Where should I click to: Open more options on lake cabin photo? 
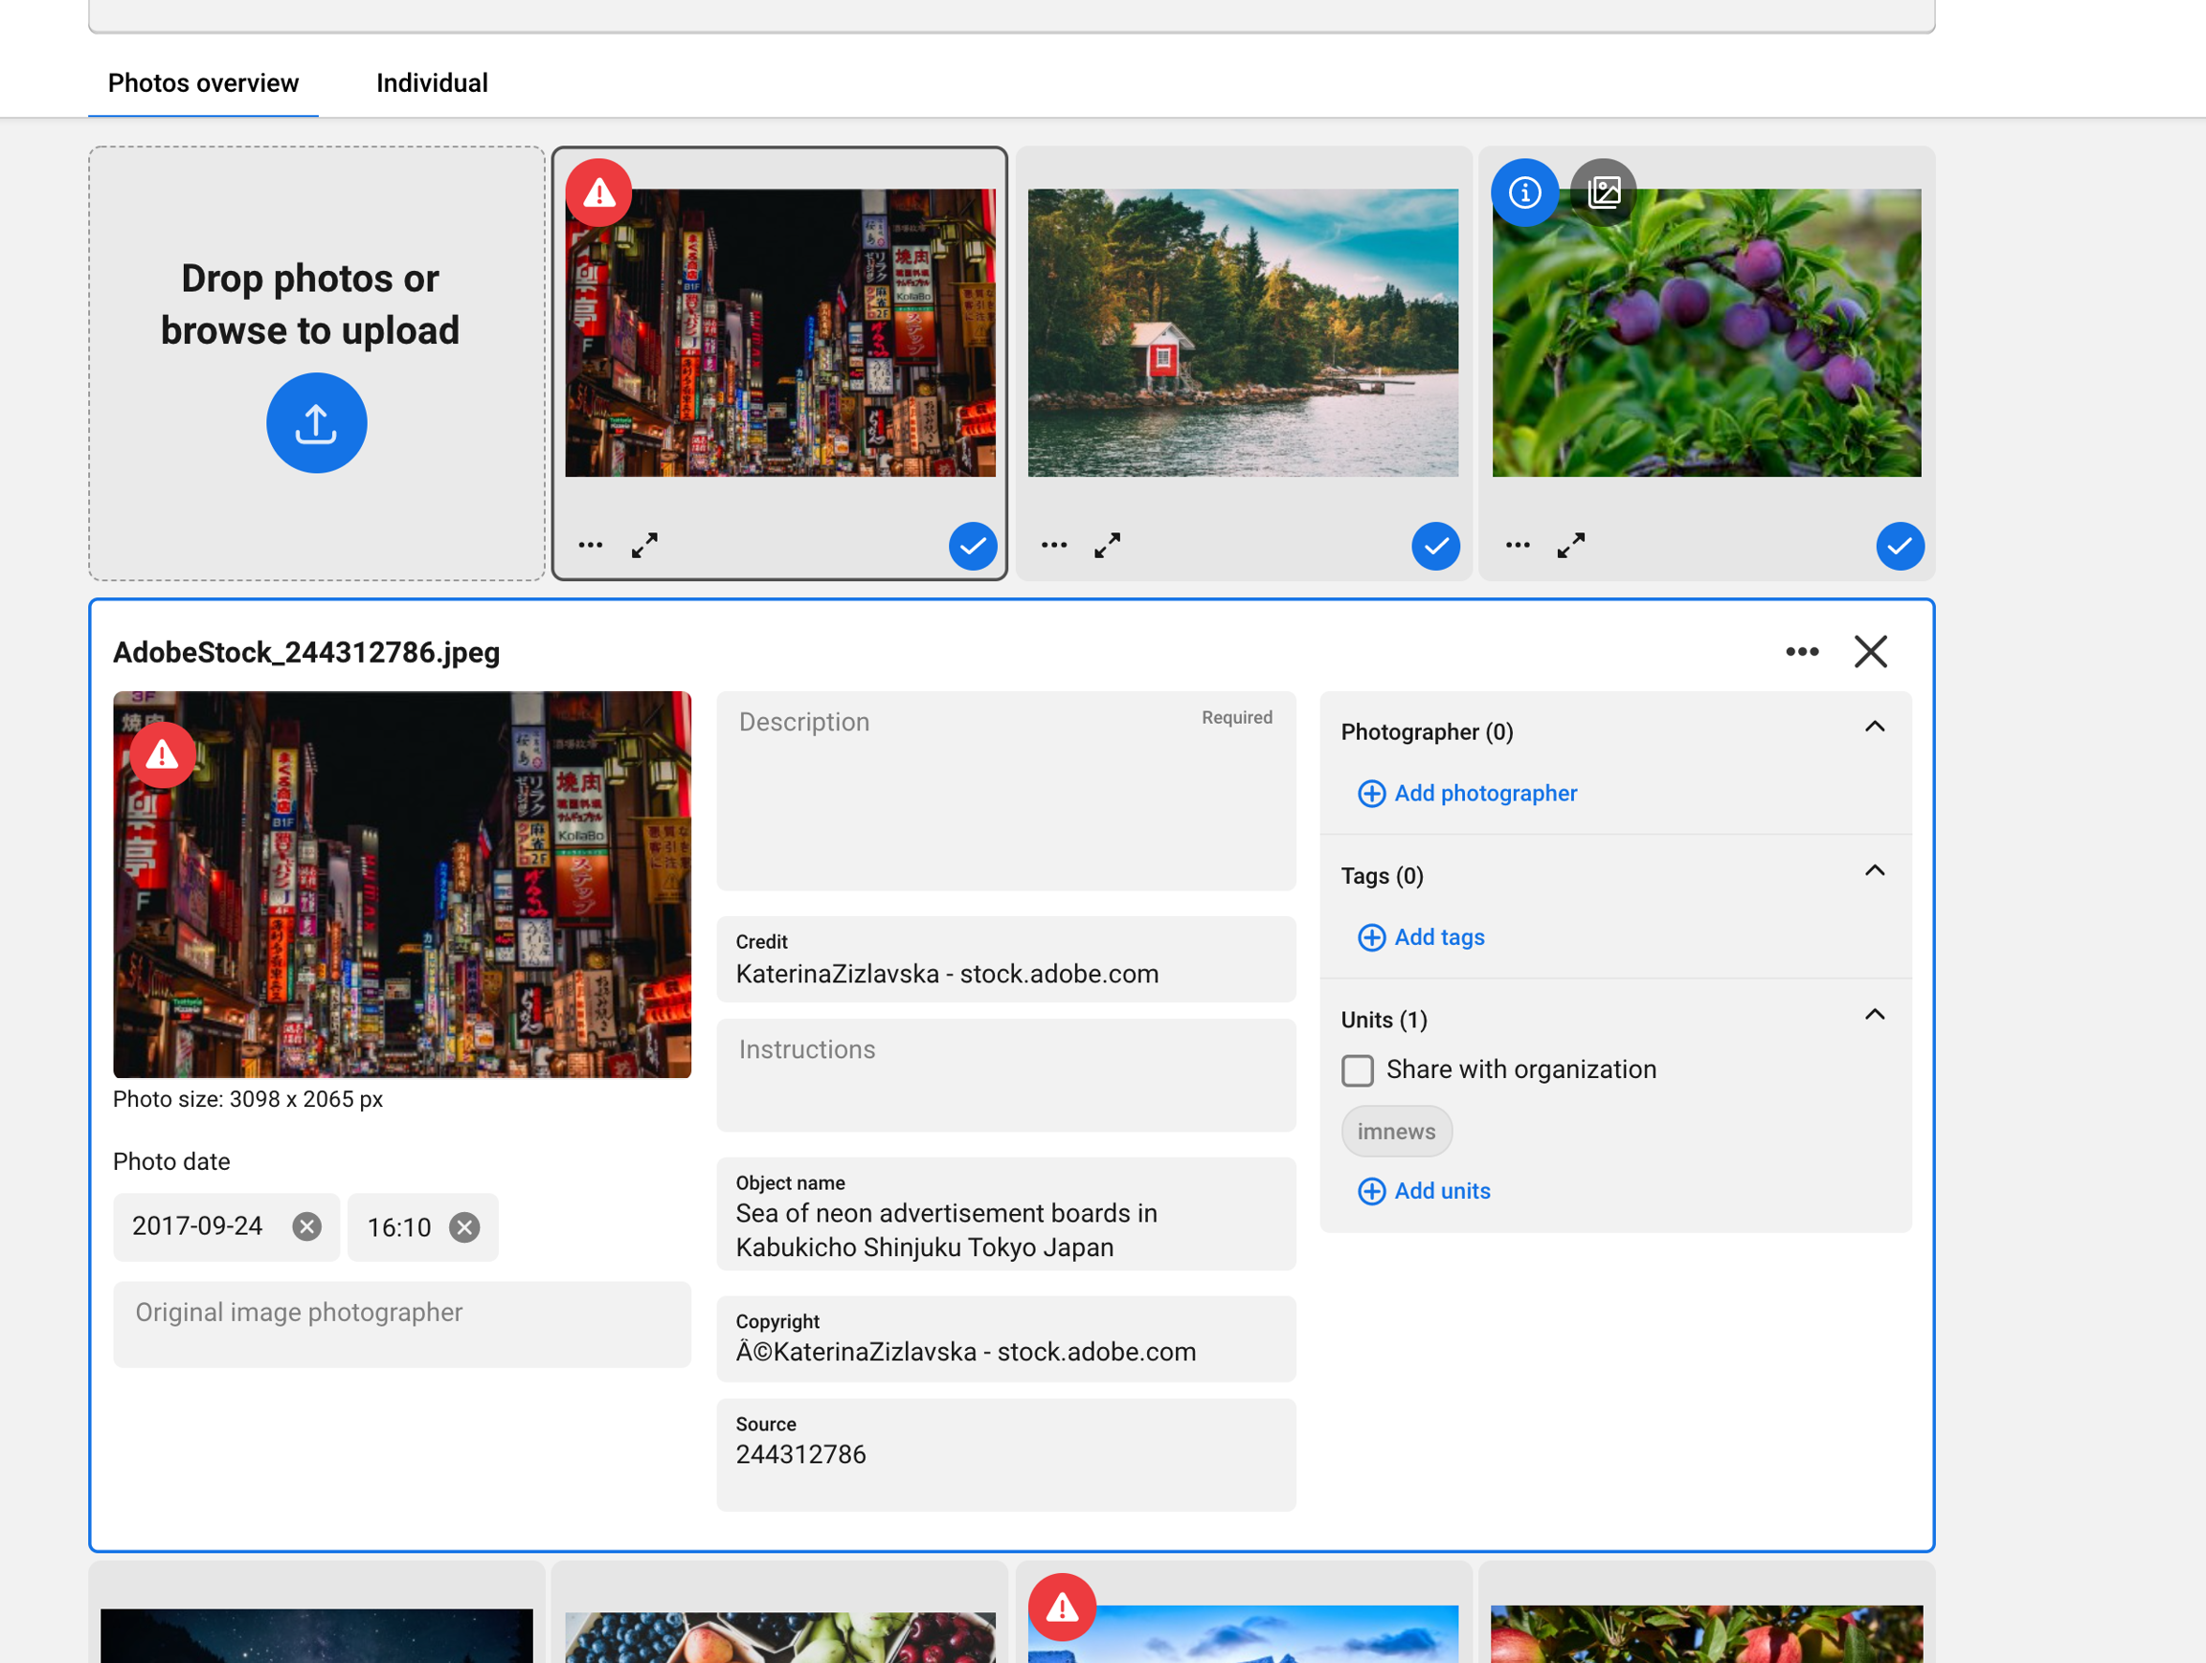pos(1053,546)
